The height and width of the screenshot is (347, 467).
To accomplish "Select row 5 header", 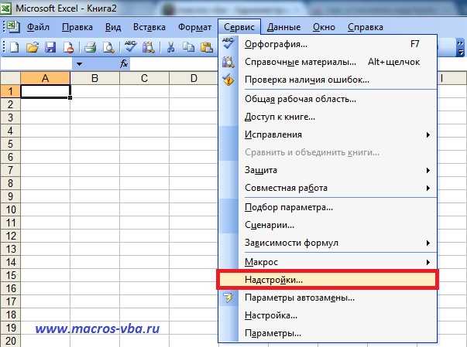I will click(x=10, y=144).
